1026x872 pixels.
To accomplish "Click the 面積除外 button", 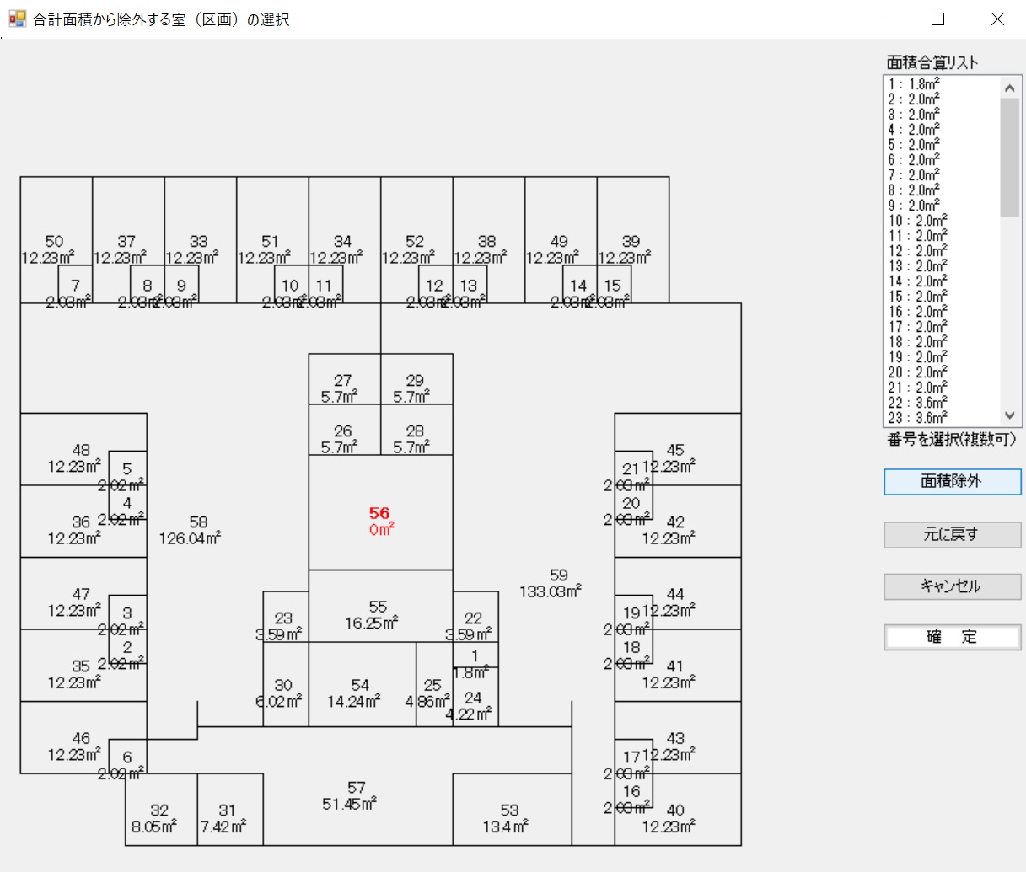I will coord(952,482).
